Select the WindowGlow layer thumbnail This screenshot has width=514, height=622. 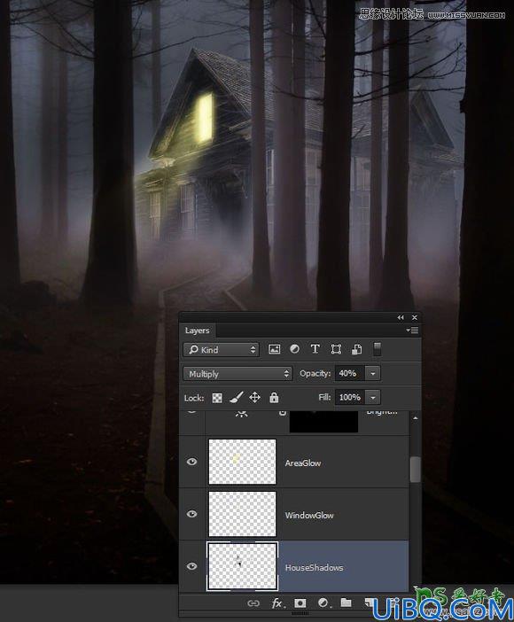coord(242,514)
